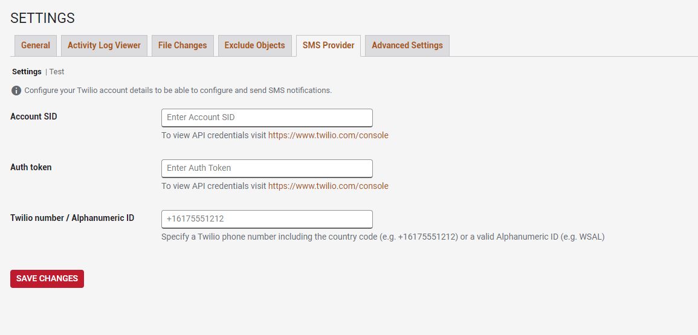
Task: Click the info icon beside Twilio description
Action: click(x=16, y=91)
